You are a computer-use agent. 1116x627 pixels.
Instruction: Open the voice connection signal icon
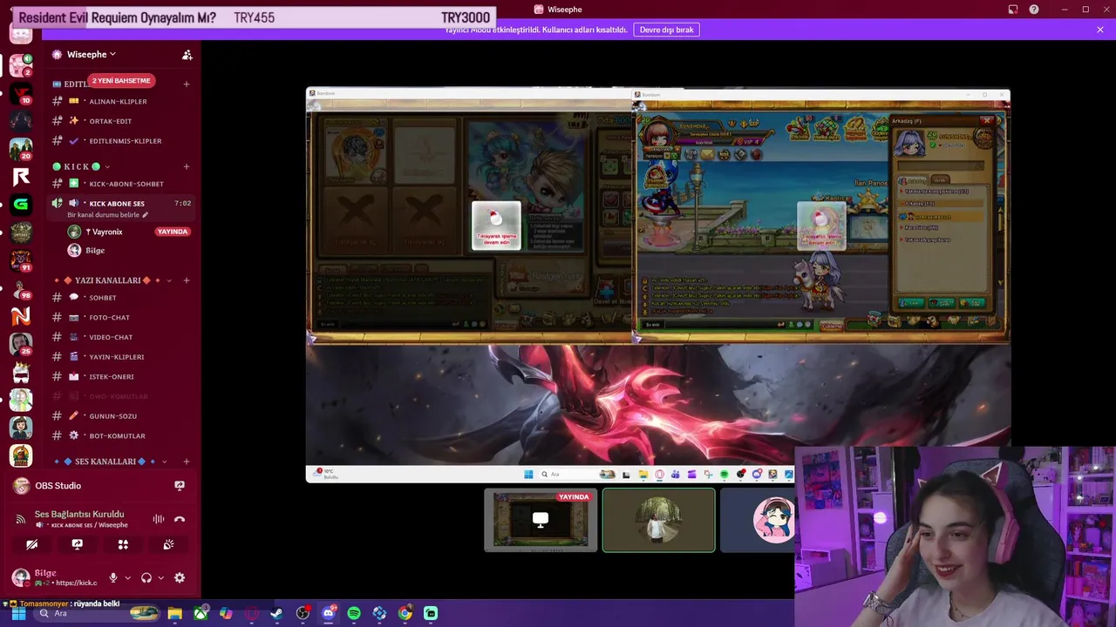(x=21, y=519)
